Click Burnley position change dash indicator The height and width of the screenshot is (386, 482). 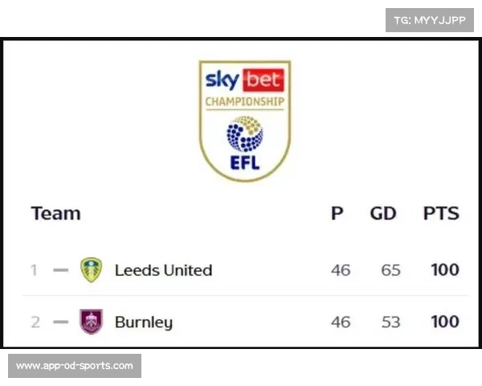point(61,322)
